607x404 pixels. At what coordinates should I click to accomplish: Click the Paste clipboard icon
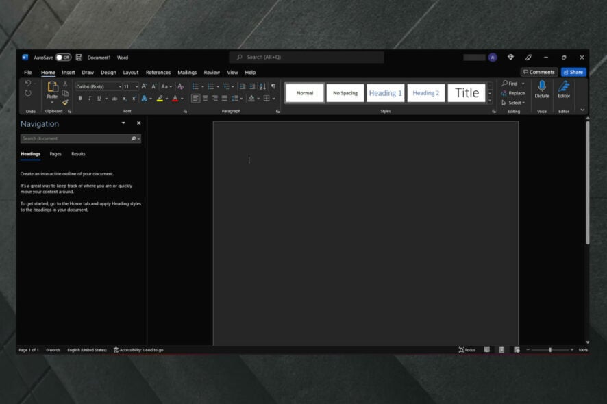[52, 87]
